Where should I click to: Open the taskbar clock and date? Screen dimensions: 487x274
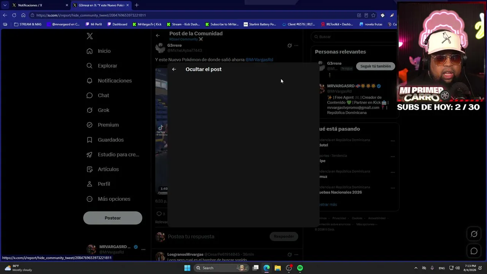click(470, 268)
